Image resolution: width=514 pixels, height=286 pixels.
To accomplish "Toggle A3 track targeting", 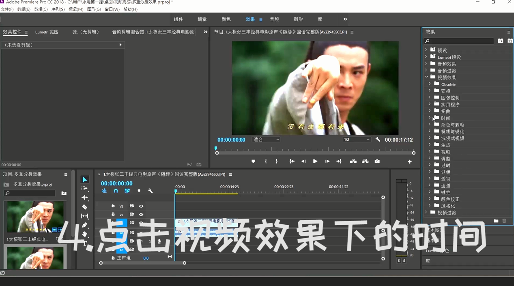I will (121, 250).
